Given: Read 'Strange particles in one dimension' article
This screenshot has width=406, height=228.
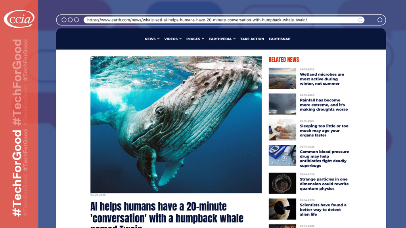Looking at the screenshot, I should [x=324, y=184].
